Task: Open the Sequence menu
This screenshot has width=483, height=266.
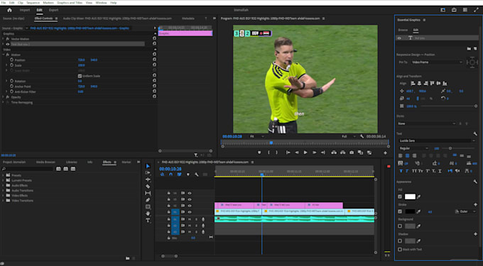Action: pyautogui.click(x=33, y=3)
